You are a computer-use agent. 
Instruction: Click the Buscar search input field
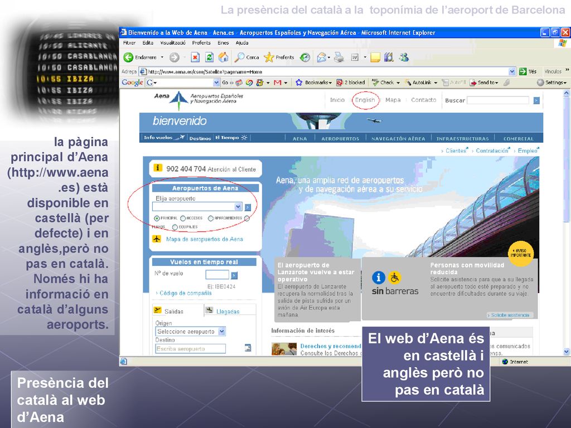click(x=498, y=100)
